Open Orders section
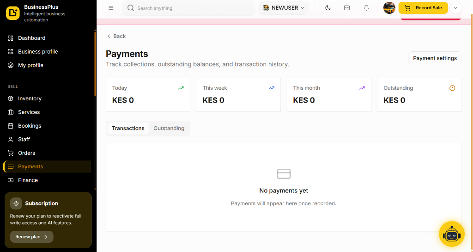Viewport: 473px width, 252px height. tap(48, 153)
